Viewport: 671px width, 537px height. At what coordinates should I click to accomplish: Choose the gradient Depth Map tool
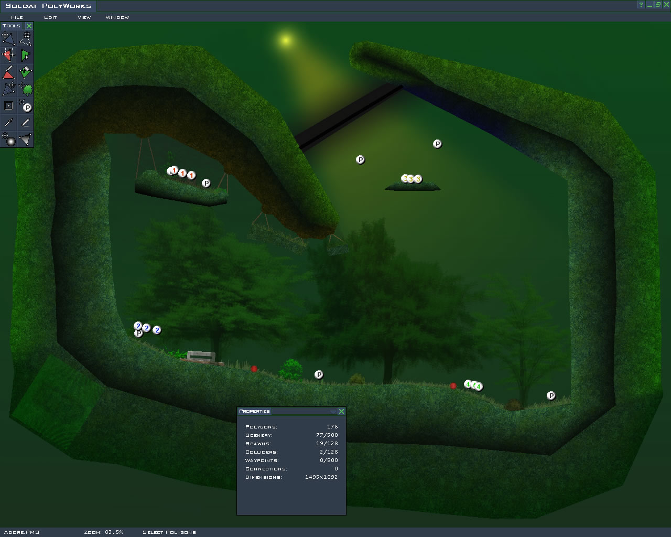(x=25, y=139)
